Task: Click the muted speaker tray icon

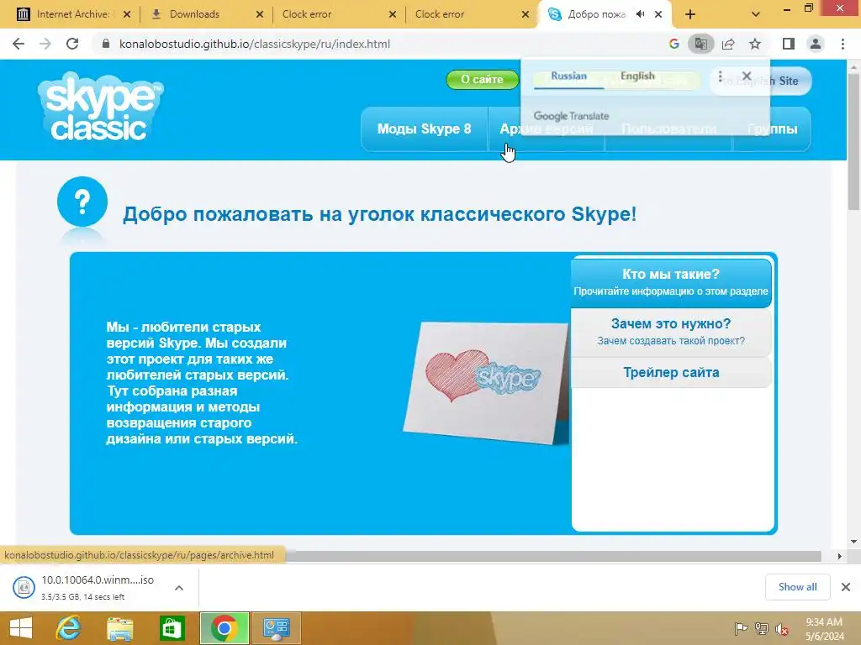Action: (x=781, y=628)
